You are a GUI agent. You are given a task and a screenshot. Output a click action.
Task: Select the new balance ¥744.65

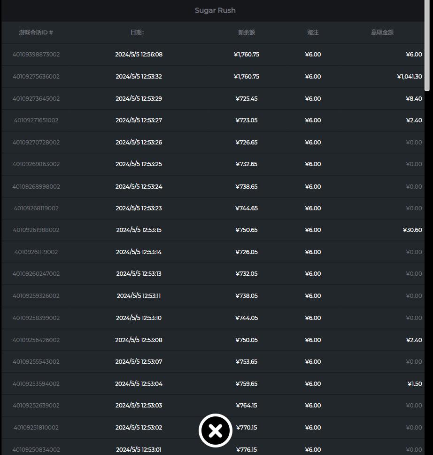(247, 208)
